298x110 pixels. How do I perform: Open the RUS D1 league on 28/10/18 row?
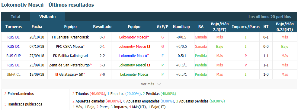click(x=14, y=37)
